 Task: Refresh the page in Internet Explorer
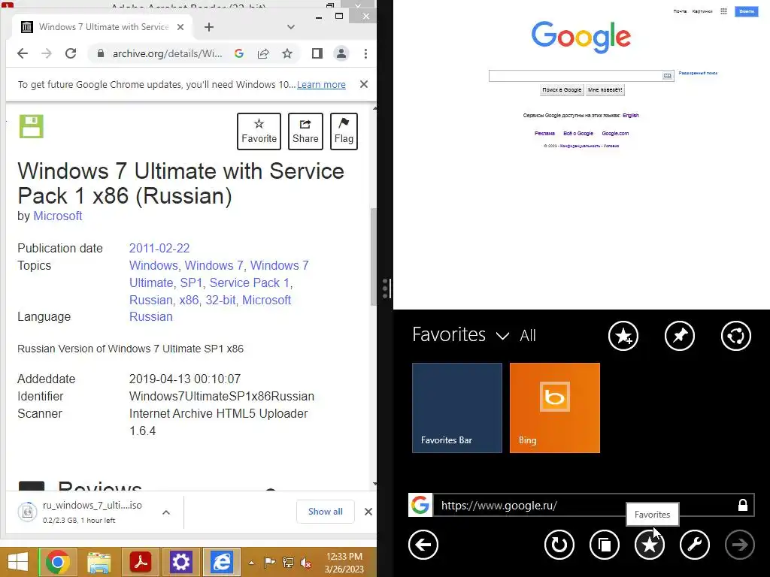click(x=559, y=545)
